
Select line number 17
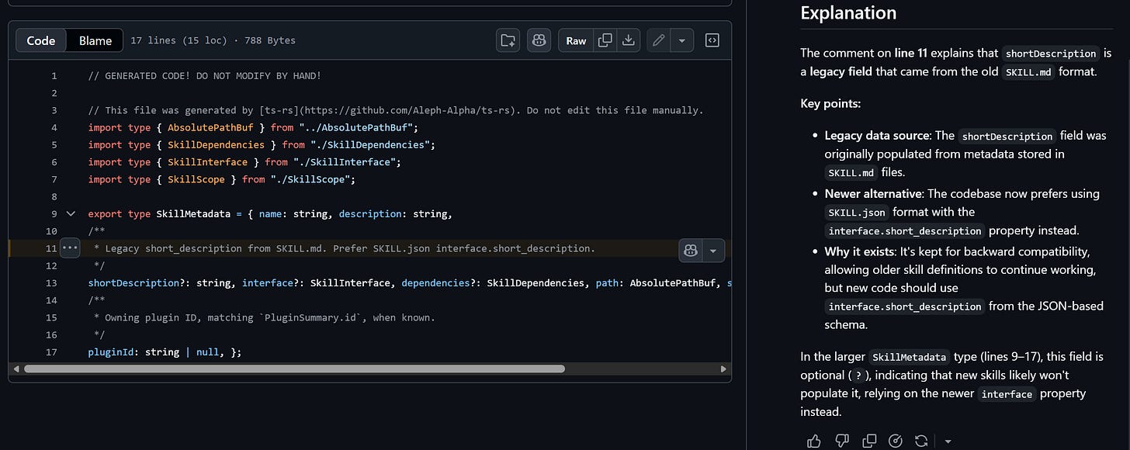click(x=52, y=351)
